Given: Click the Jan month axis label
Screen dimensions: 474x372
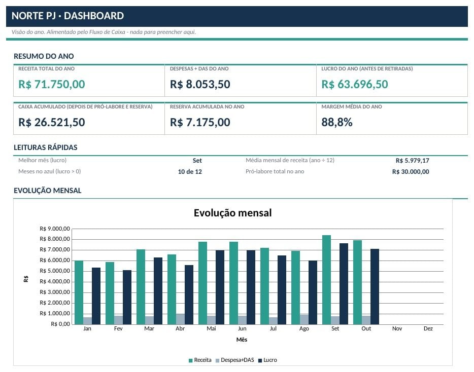Looking at the screenshot, I should coord(87,328).
